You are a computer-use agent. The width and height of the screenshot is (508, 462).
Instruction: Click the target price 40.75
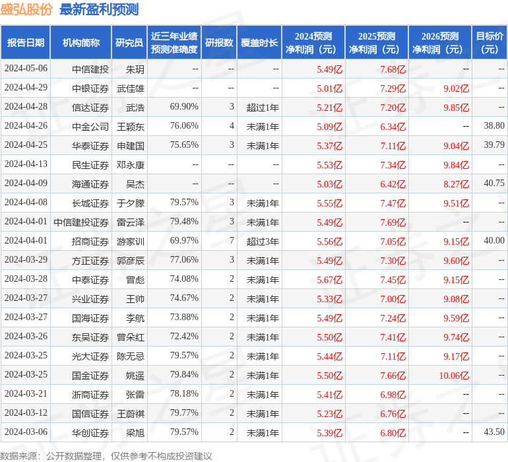click(494, 183)
